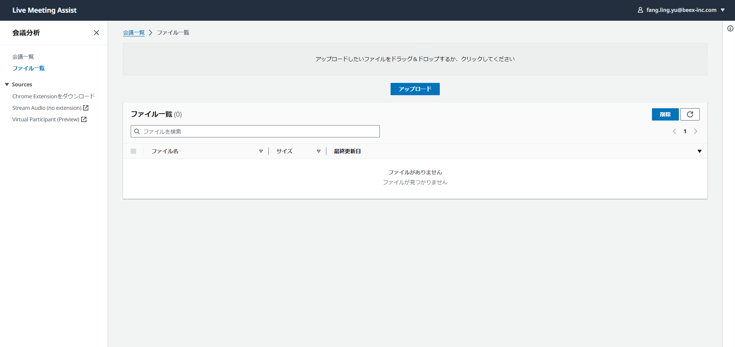
Task: Sort by 最終更新日 column arrow
Action: (x=700, y=151)
